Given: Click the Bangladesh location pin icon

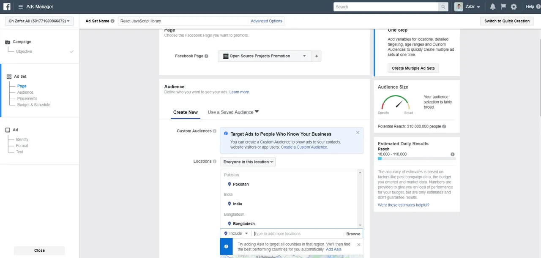Looking at the screenshot, I should coord(230,224).
